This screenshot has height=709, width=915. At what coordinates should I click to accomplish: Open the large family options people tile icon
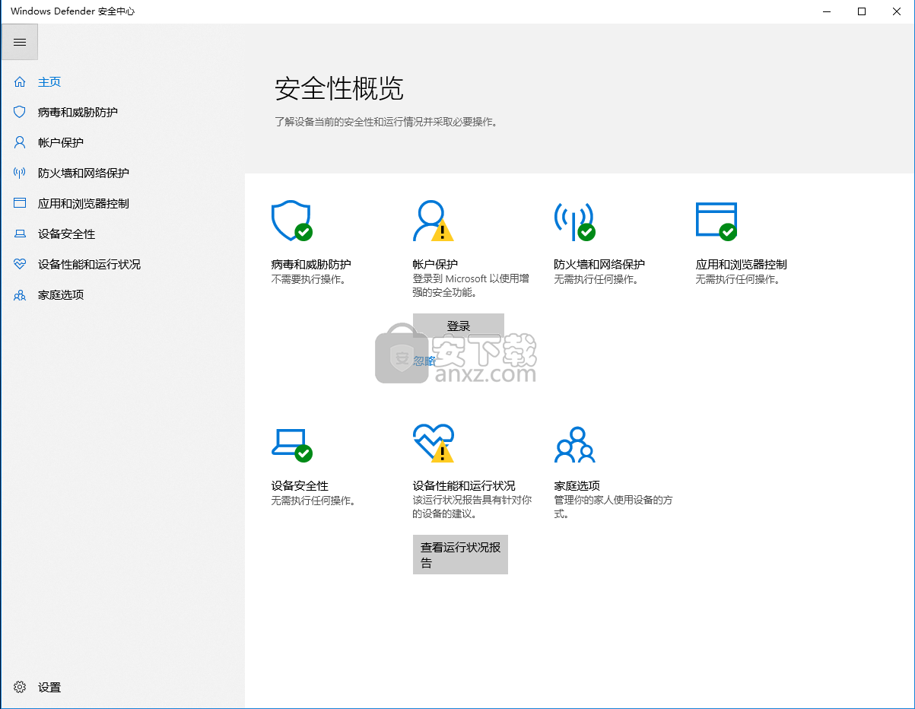tap(575, 445)
